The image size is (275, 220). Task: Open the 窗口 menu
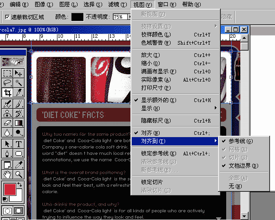pos(167,5)
